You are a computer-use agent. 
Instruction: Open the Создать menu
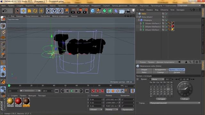click(x=20, y=6)
